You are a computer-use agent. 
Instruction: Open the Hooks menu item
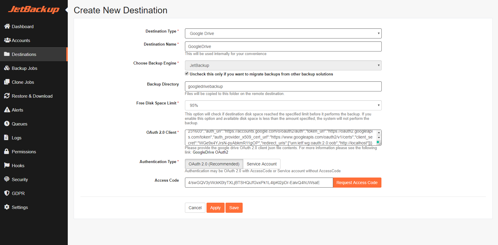34,165
